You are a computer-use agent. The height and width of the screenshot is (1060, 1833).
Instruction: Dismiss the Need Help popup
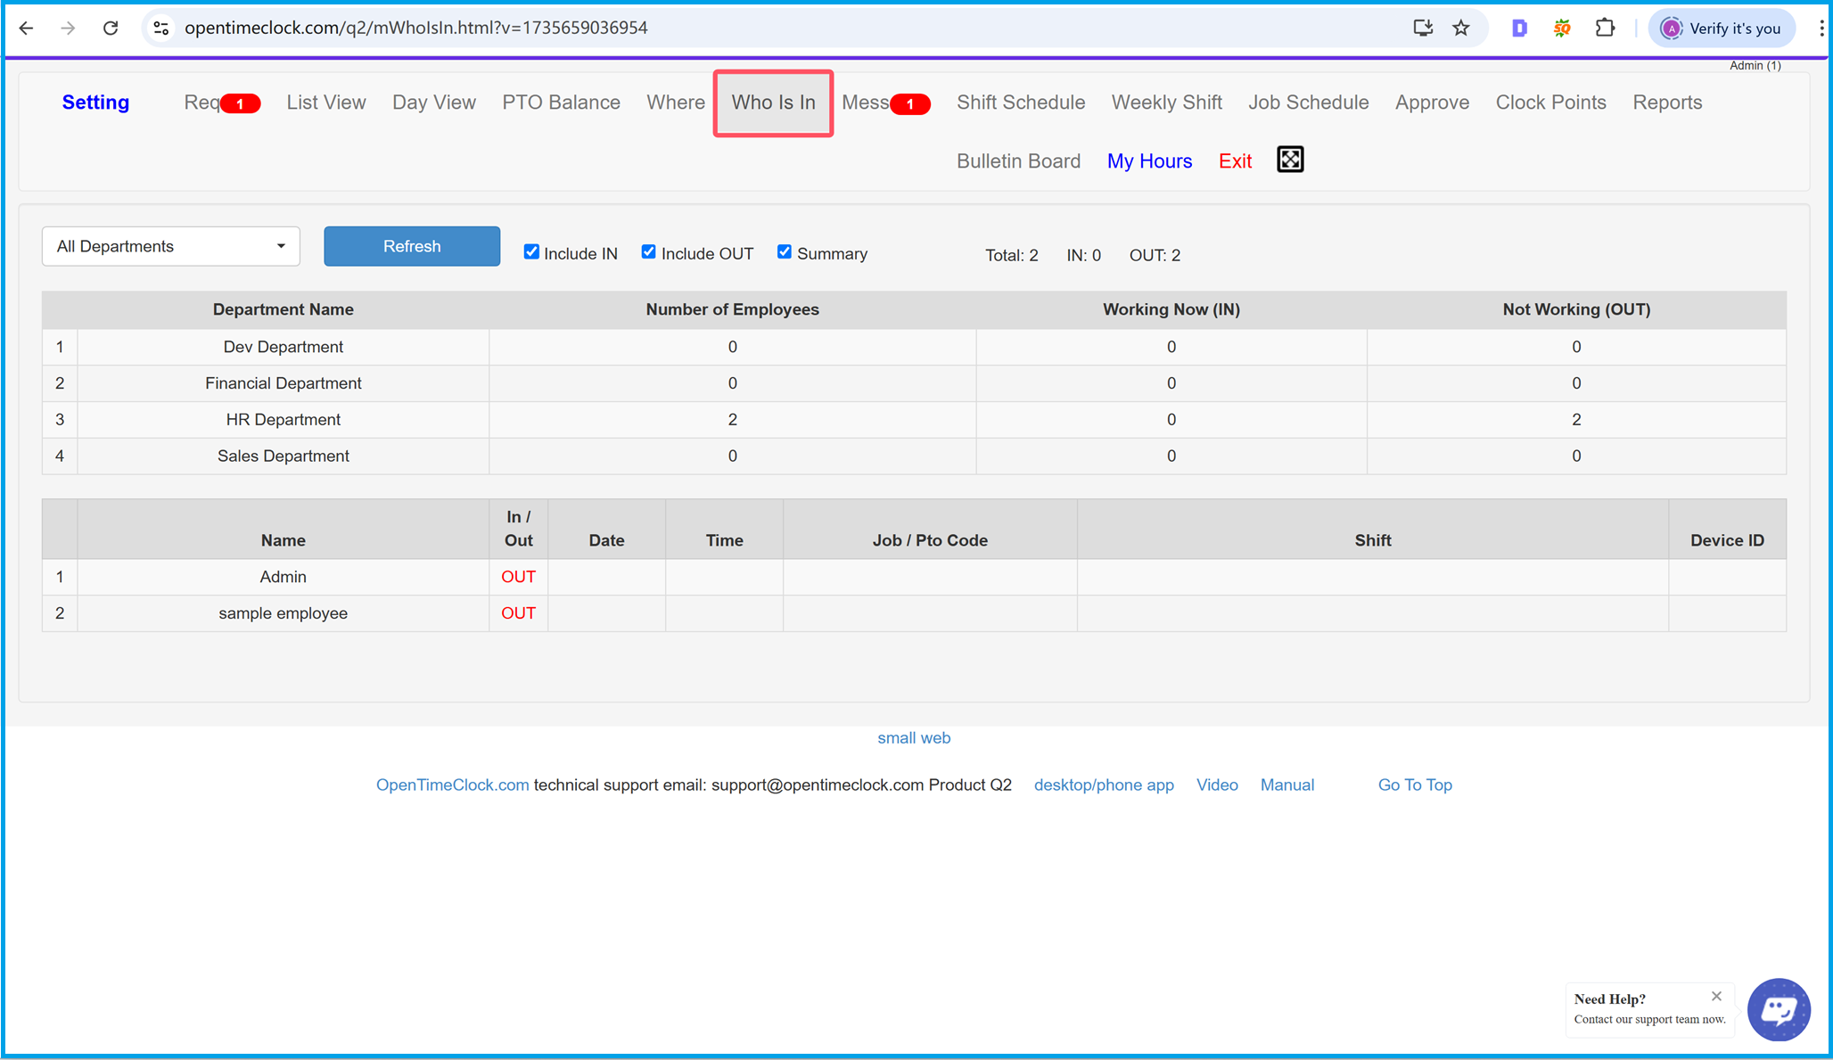pyautogui.click(x=1716, y=996)
